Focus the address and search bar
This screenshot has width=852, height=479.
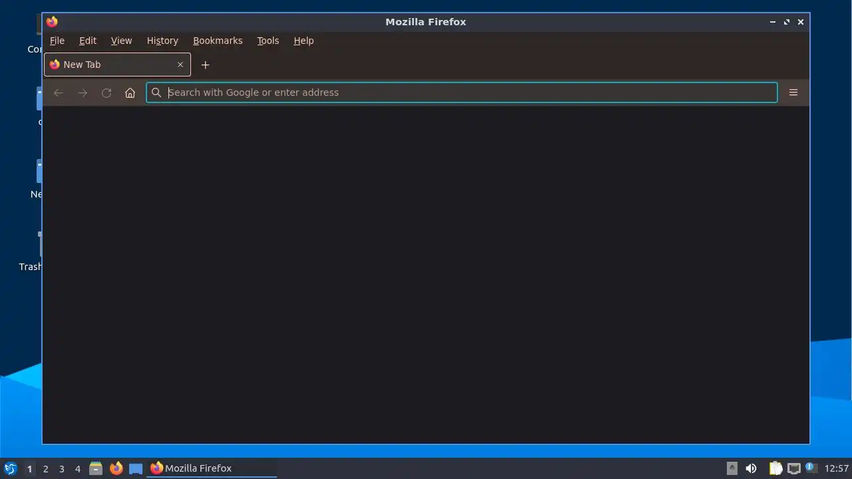click(x=462, y=92)
